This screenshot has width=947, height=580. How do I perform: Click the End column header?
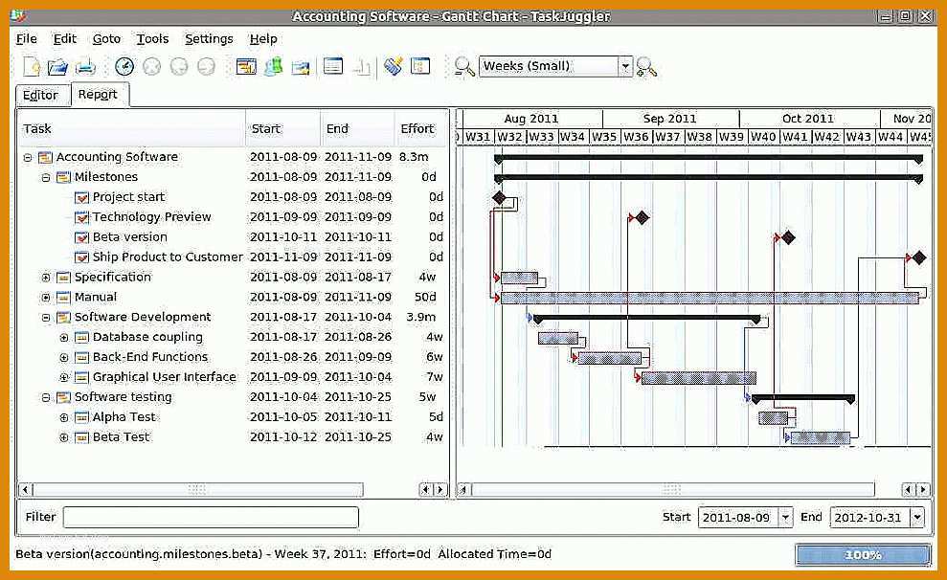tap(357, 128)
